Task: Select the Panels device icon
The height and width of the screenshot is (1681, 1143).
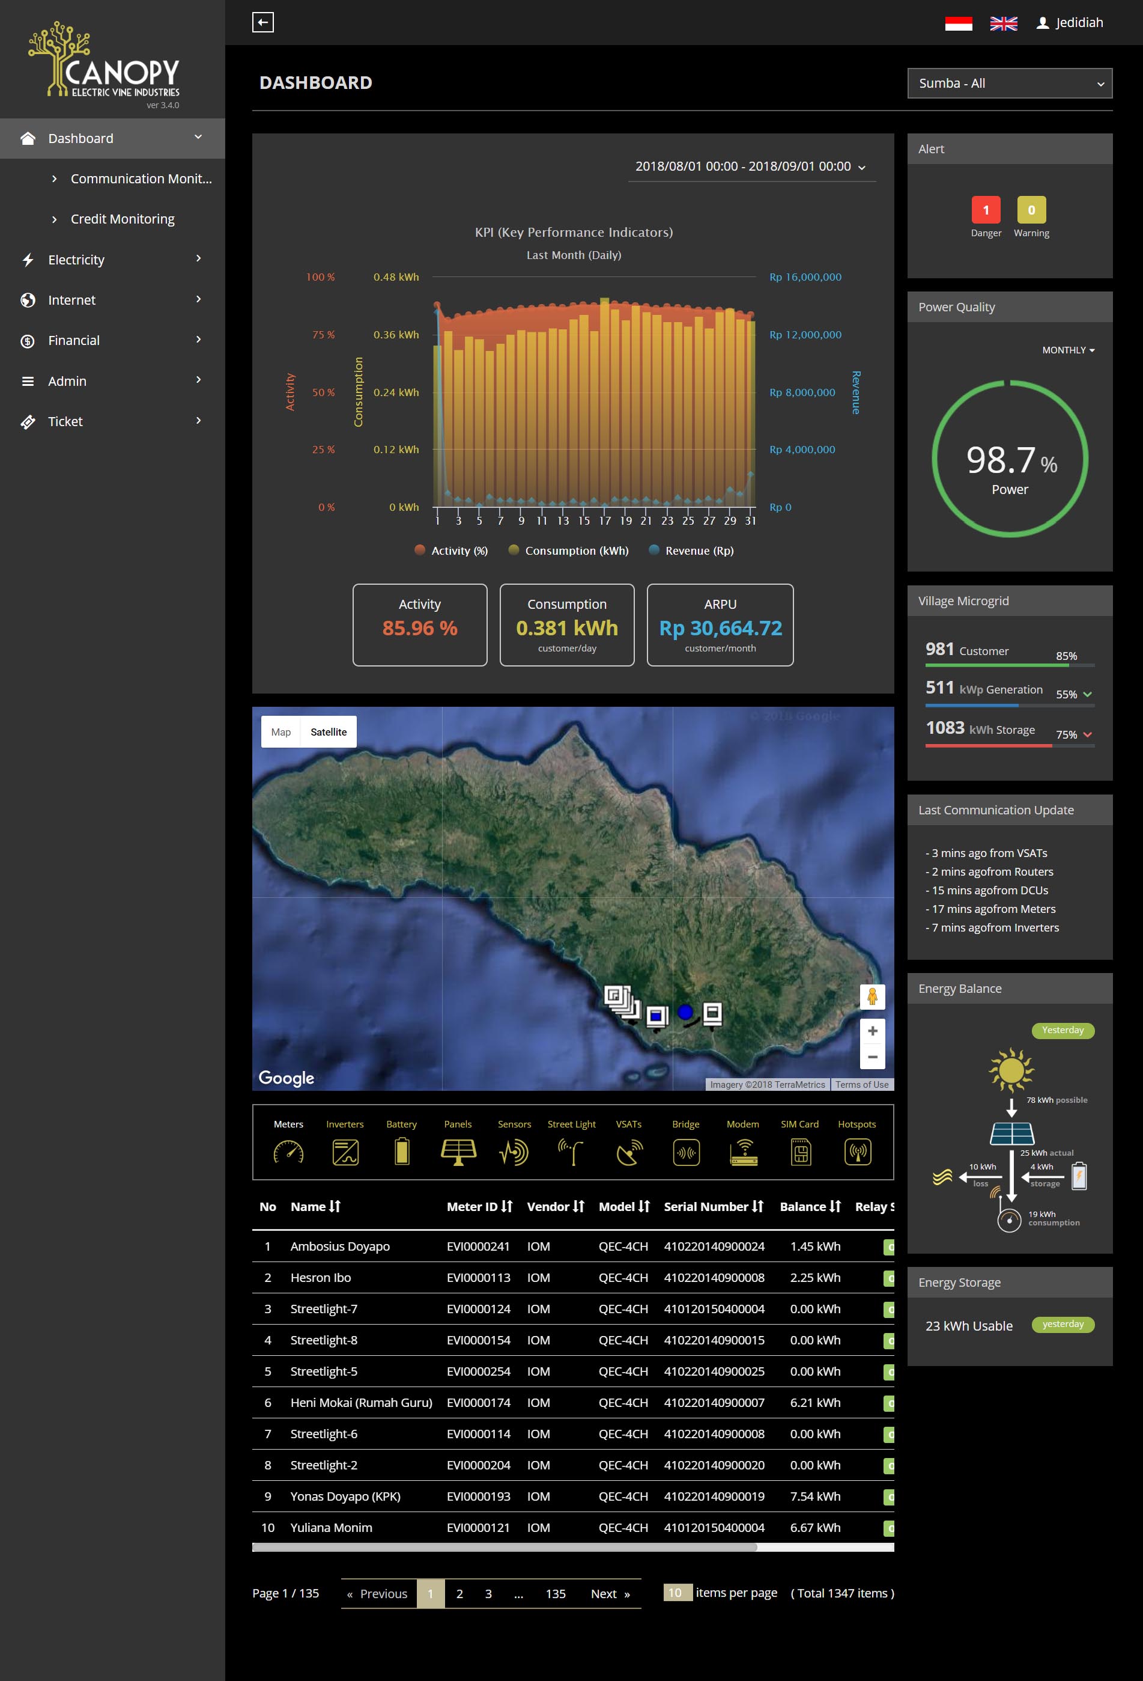Action: [458, 1151]
